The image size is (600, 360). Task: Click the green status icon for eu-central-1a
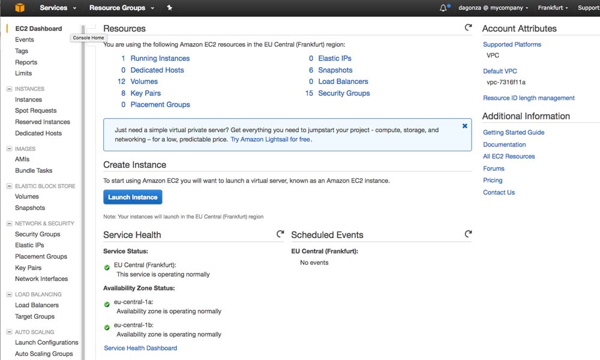point(107,304)
